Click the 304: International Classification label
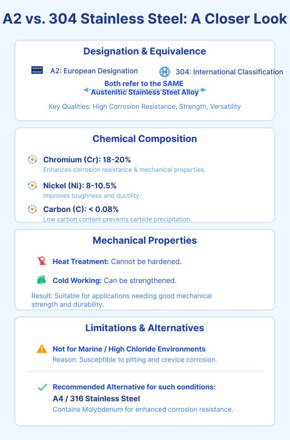Viewport: 290px width, 440px height. click(229, 72)
